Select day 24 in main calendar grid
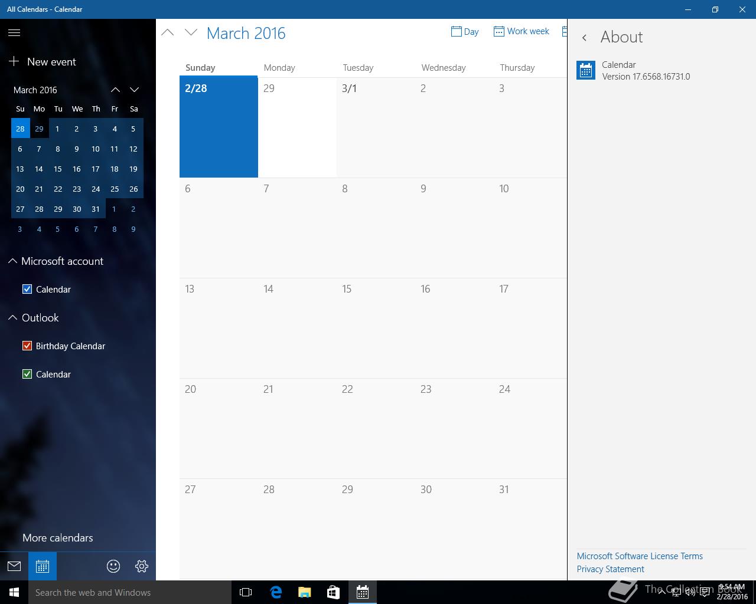 click(529, 428)
